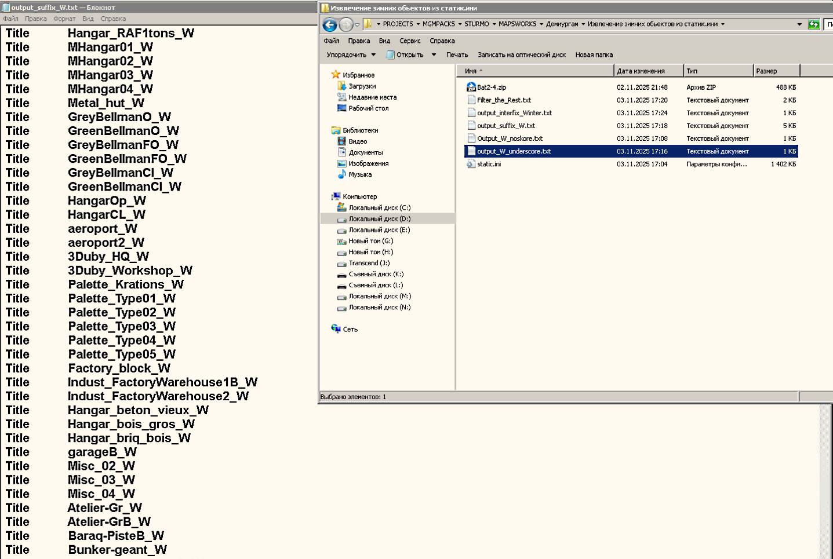This screenshot has width=833, height=559.
Task: Open the Формат menu in Notepad
Action: coord(64,19)
